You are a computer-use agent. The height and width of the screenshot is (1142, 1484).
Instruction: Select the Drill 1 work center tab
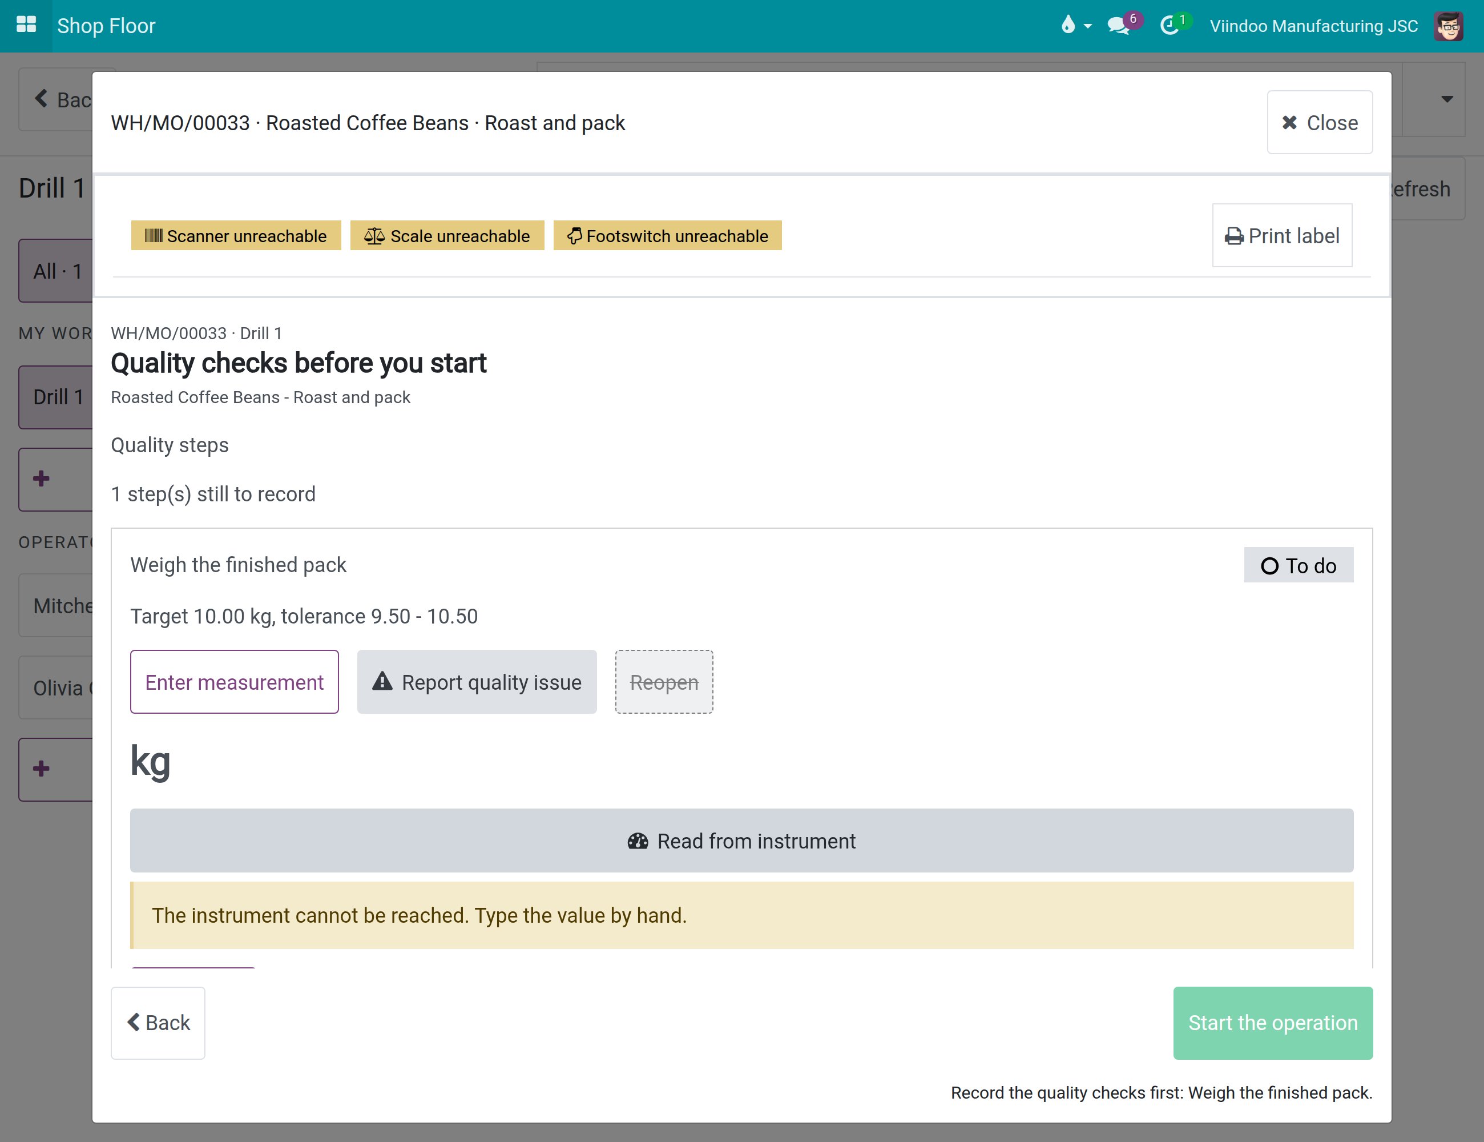(x=56, y=397)
